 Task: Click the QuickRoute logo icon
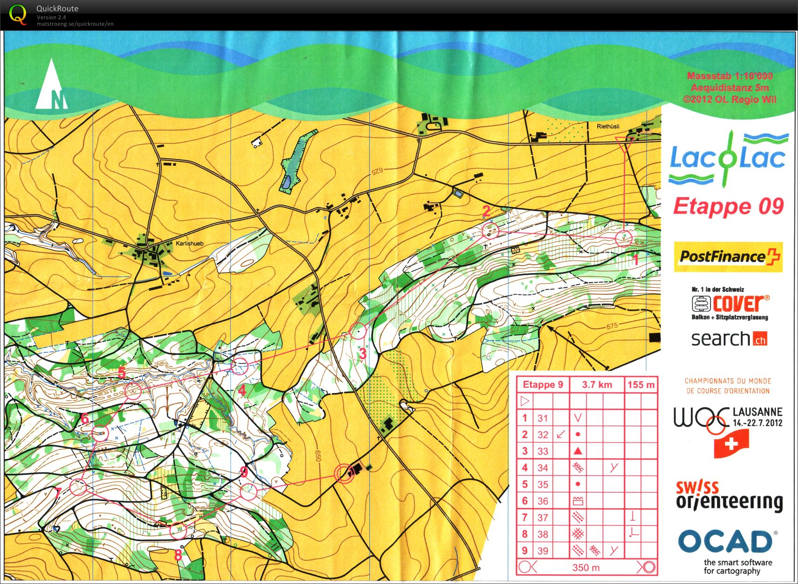coord(18,14)
